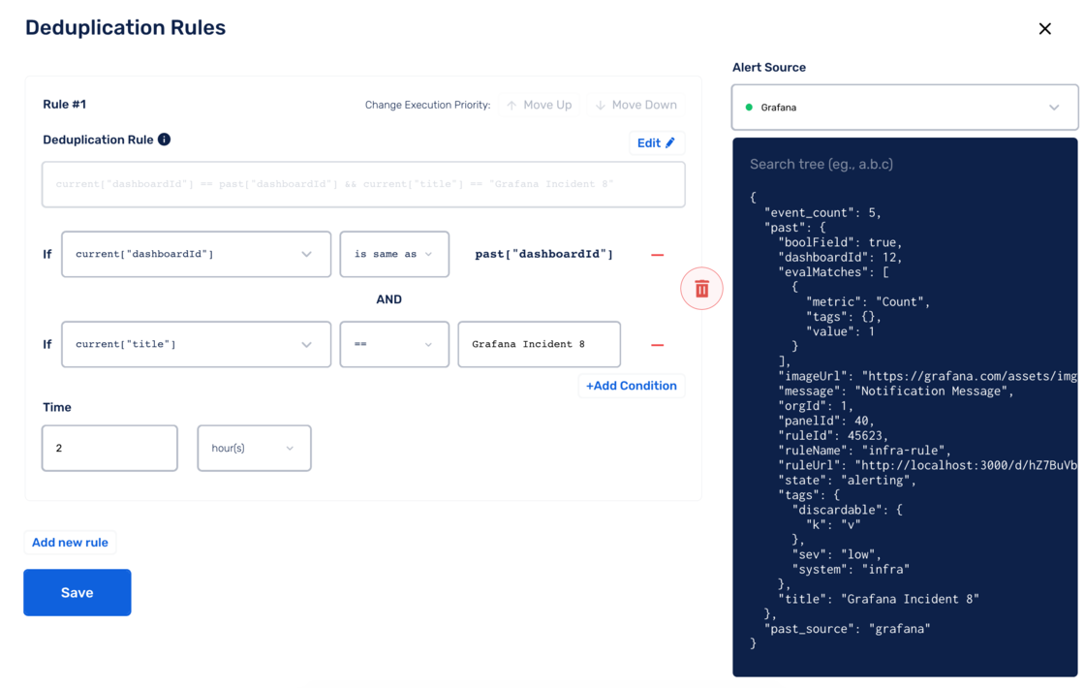Open the current["title"] field dropdown
Viewport: 1085px width, 688px height.
coord(196,344)
